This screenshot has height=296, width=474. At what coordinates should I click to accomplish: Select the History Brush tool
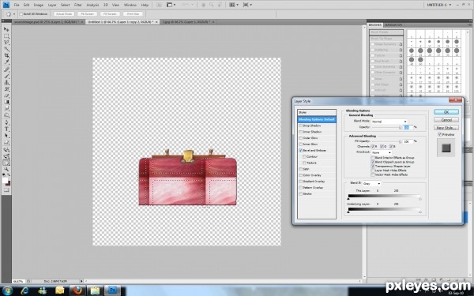click(6, 89)
